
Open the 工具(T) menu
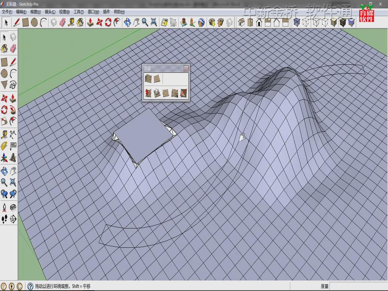(x=79, y=12)
